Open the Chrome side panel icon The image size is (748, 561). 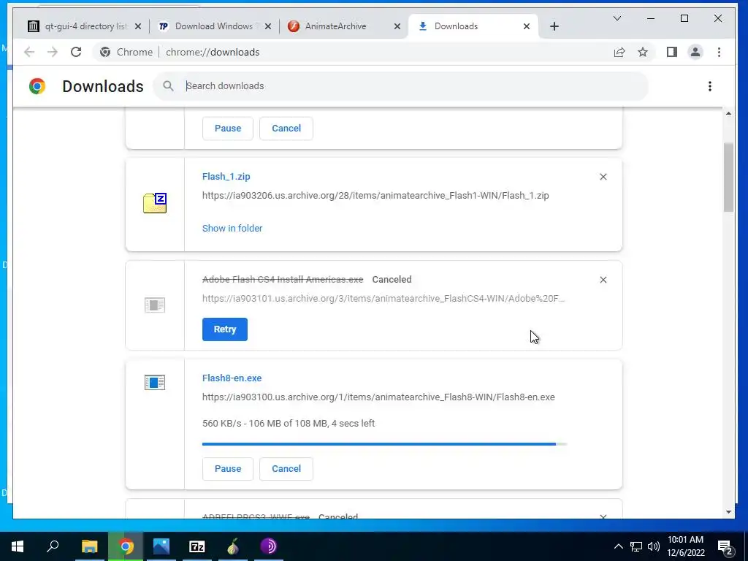[x=672, y=52]
